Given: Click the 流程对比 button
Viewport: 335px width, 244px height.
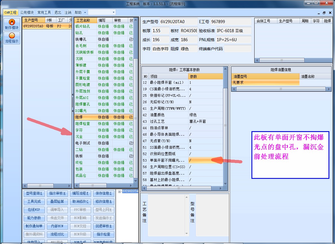Looking at the screenshot, I should (x=57, y=234).
